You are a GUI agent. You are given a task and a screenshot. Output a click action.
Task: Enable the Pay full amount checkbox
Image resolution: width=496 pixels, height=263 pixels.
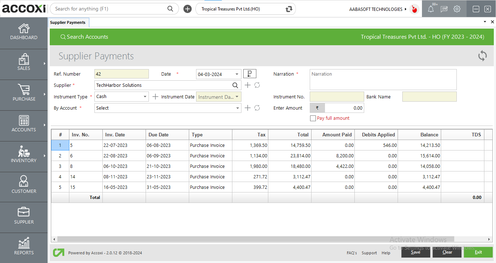click(313, 118)
